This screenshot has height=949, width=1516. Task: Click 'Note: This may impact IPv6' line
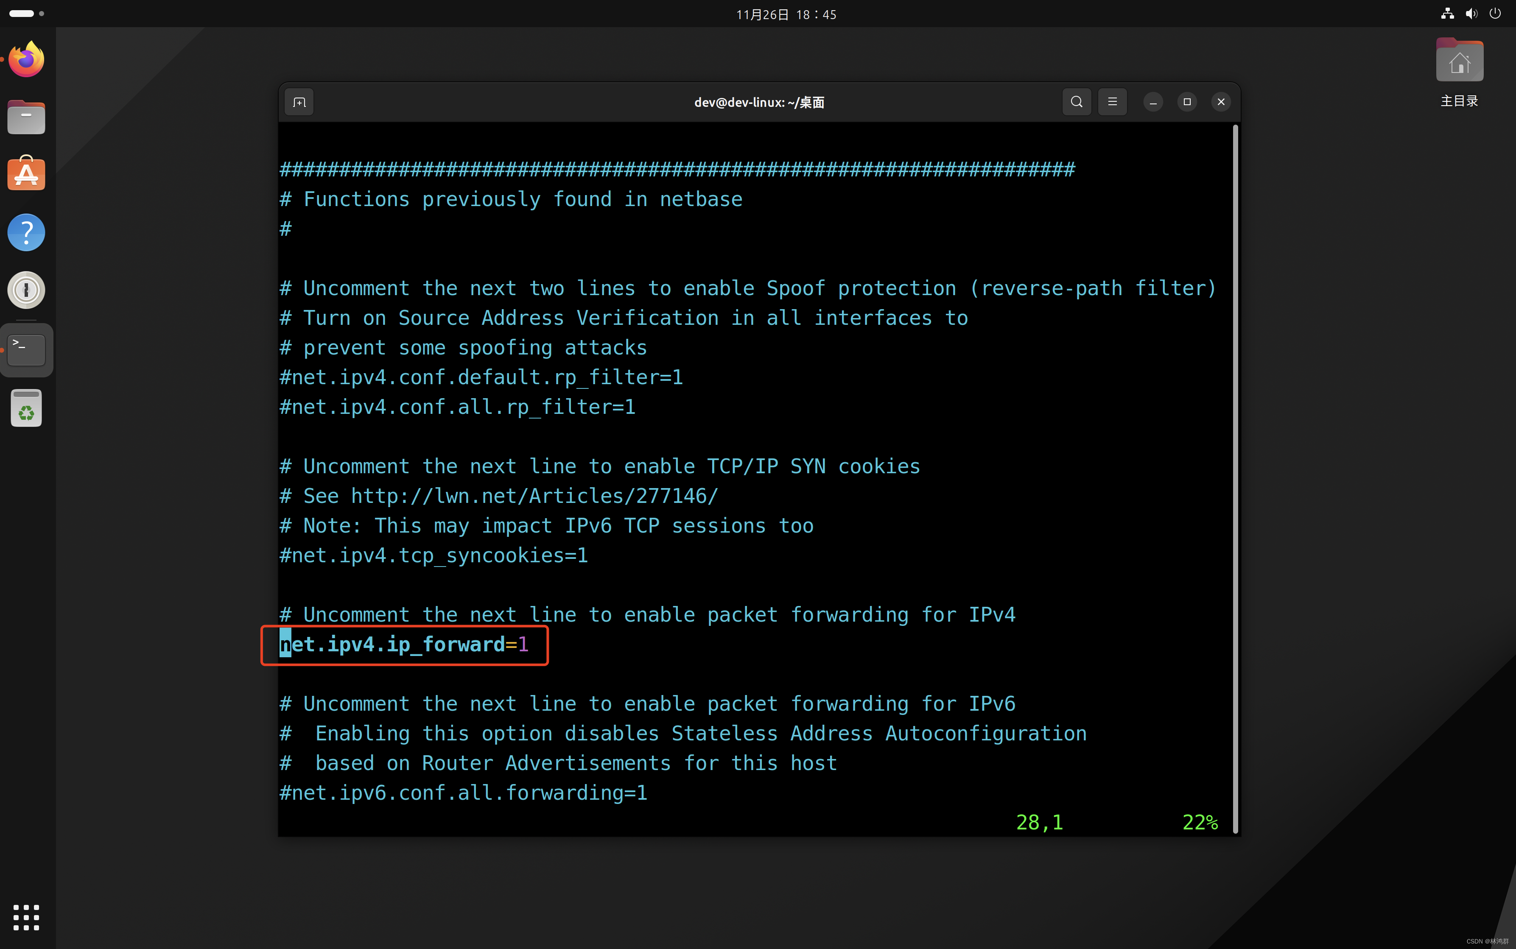tap(546, 525)
